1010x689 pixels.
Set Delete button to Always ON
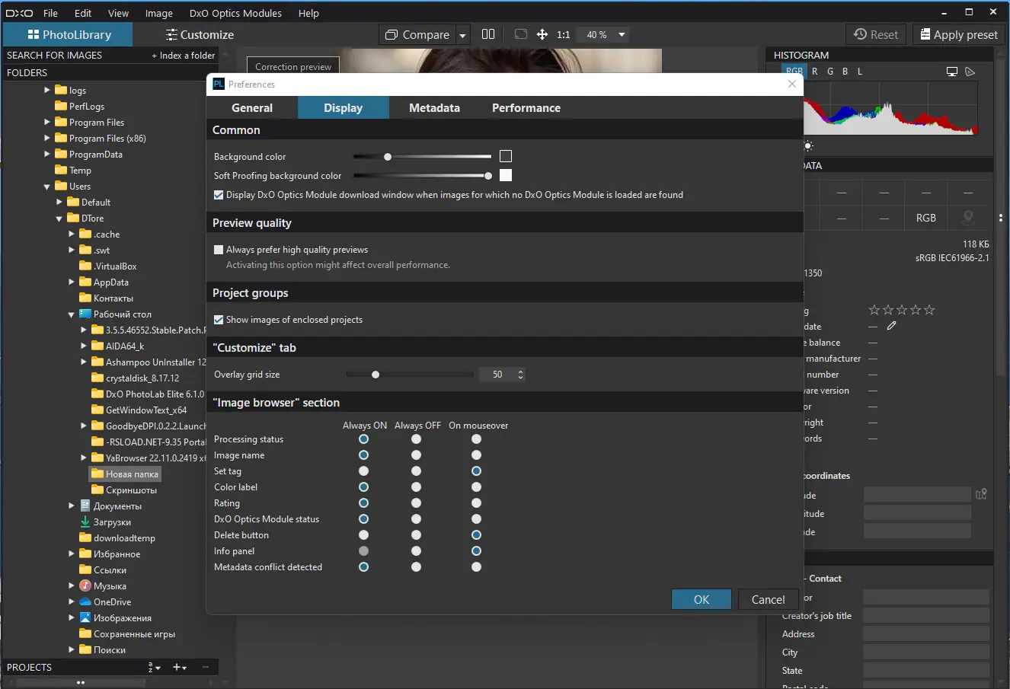coord(363,535)
